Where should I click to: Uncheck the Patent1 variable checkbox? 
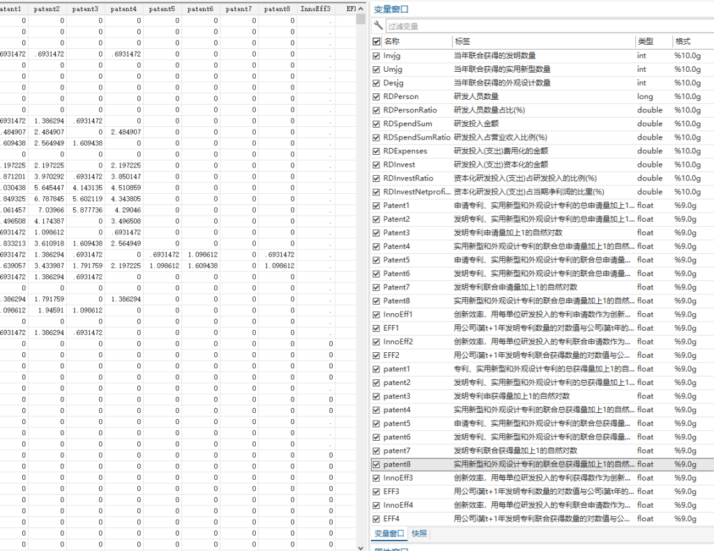pyautogui.click(x=377, y=206)
